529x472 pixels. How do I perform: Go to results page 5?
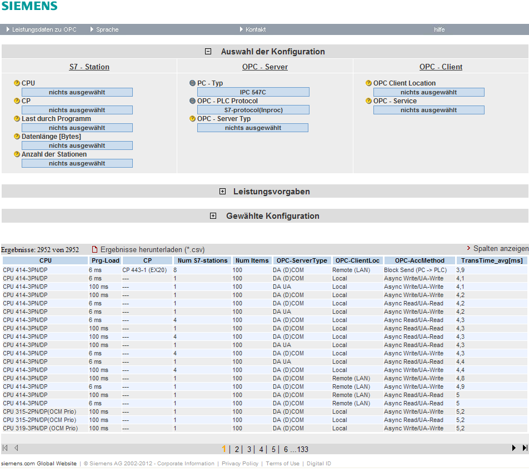tap(273, 449)
